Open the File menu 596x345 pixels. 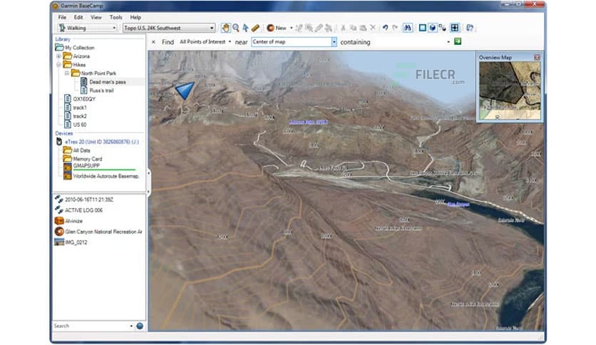click(62, 17)
